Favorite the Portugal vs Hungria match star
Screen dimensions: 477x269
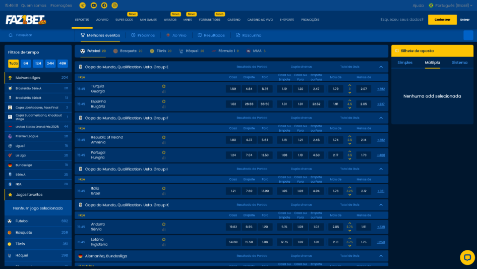(x=164, y=152)
